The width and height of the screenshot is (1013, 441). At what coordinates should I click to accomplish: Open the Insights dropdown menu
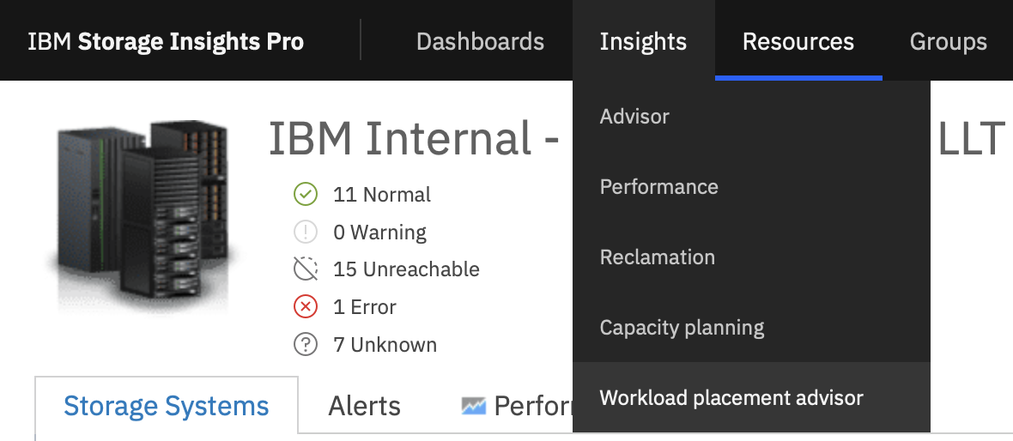[x=643, y=41]
